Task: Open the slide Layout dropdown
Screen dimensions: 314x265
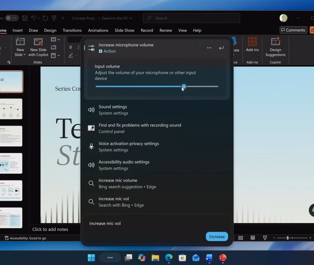Action: pos(55,40)
